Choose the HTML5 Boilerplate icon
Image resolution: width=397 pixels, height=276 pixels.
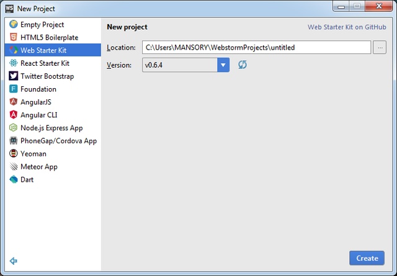tap(14, 38)
